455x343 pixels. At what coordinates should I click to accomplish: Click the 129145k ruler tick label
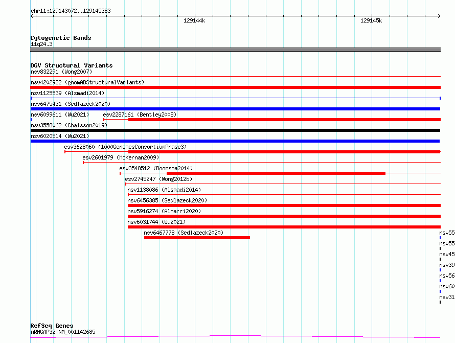[x=371, y=20]
